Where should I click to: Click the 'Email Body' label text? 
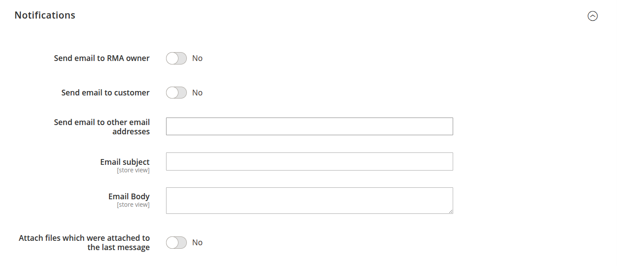point(129,197)
